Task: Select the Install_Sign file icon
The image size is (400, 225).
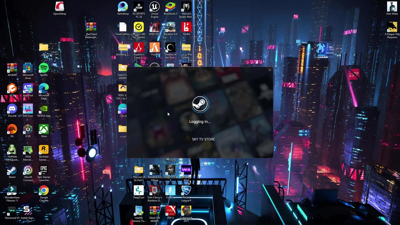Action: (x=28, y=214)
